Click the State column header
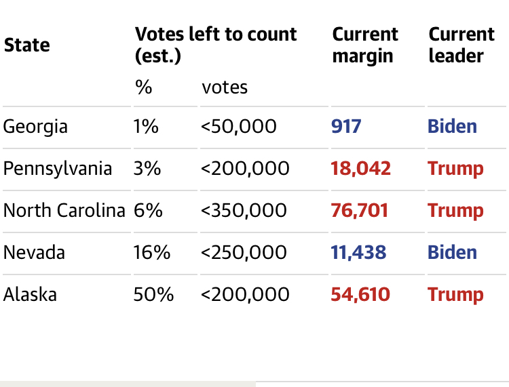The height and width of the screenshot is (387, 509). [27, 45]
